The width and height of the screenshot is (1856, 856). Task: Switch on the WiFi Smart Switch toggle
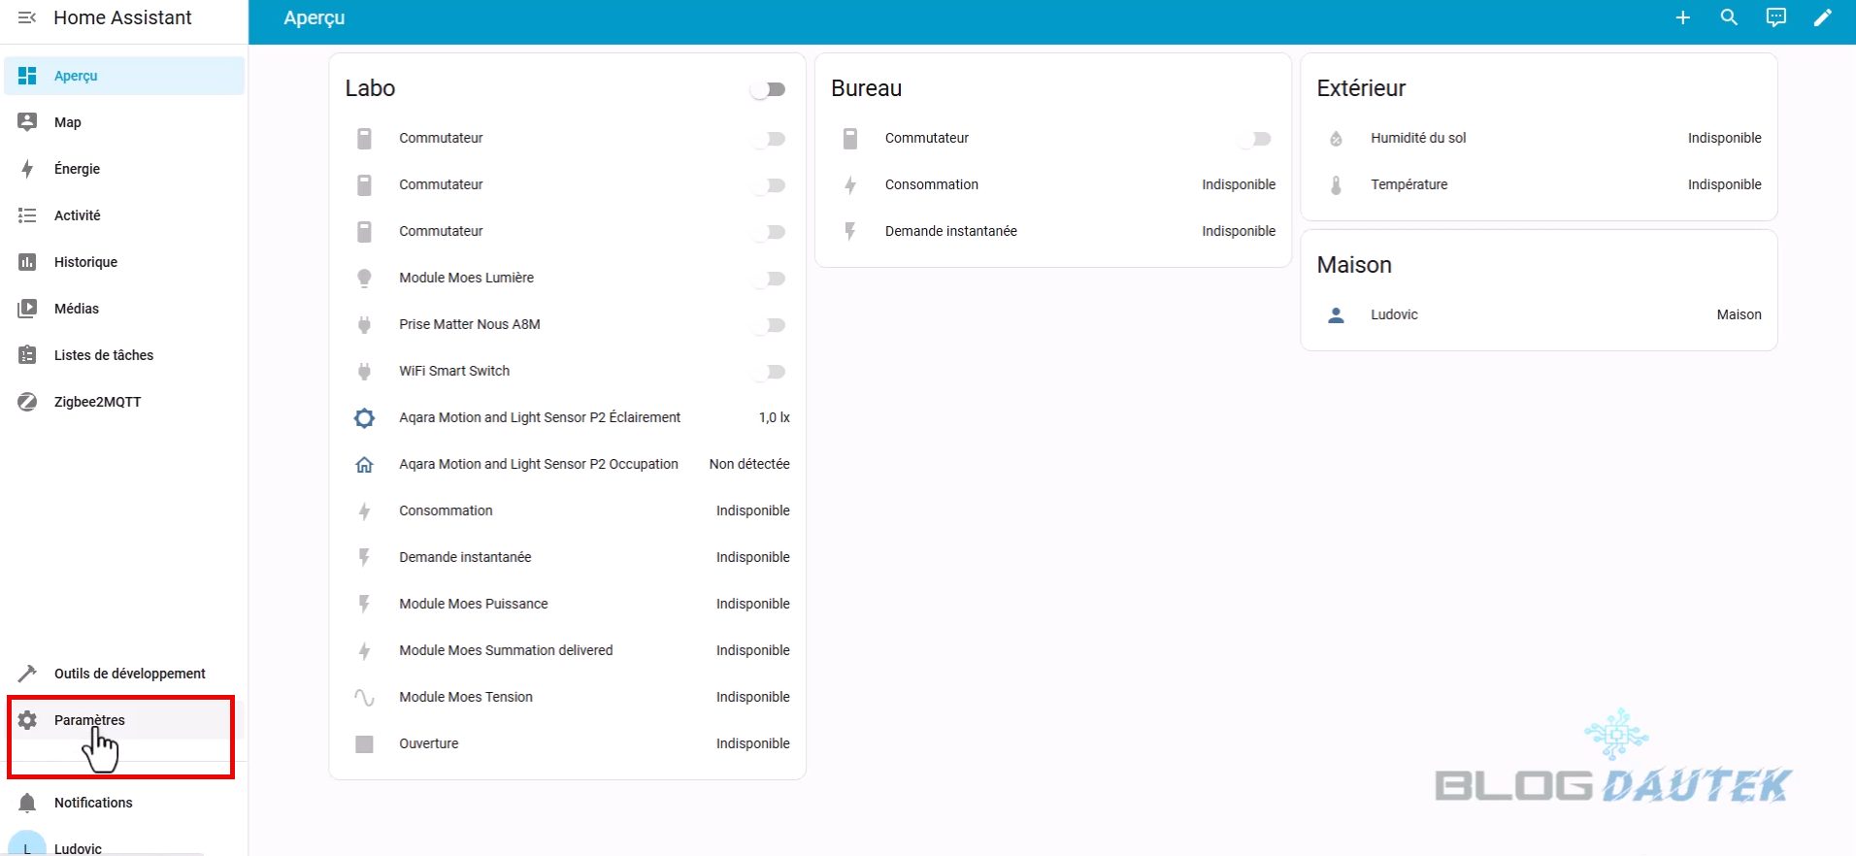770,372
